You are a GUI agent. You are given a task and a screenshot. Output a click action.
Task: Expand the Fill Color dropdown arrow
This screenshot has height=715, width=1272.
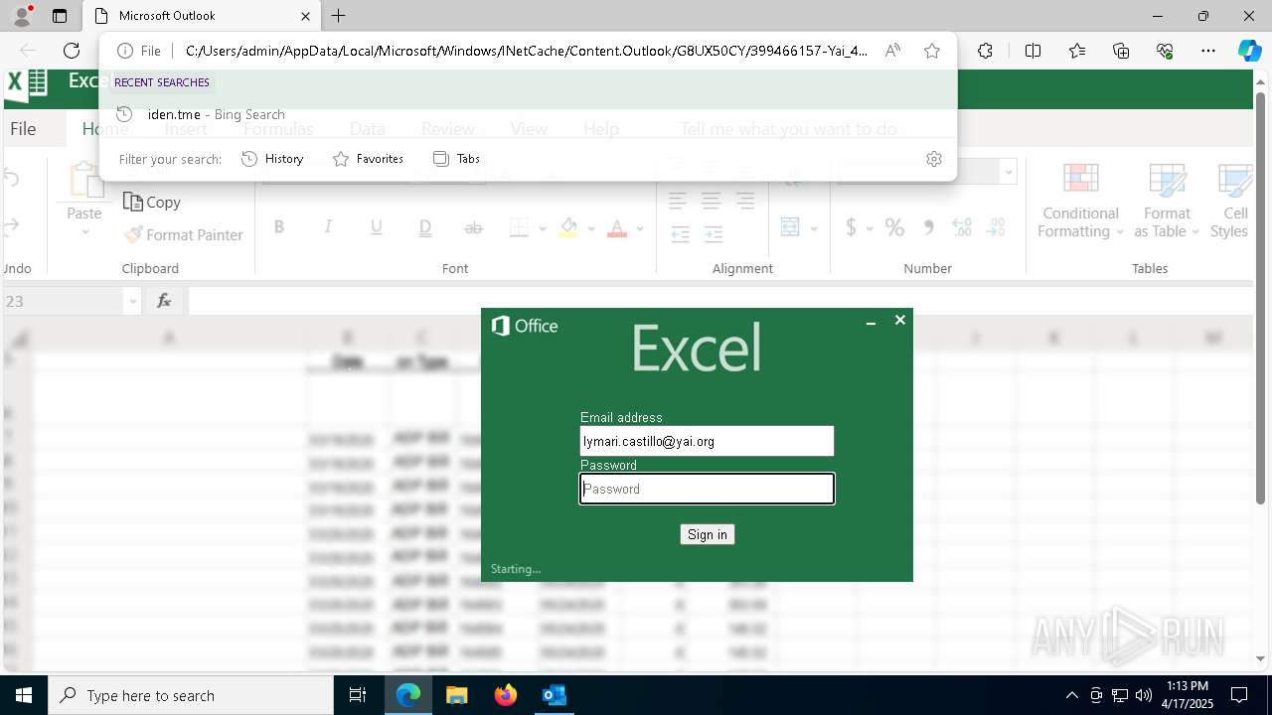point(591,228)
